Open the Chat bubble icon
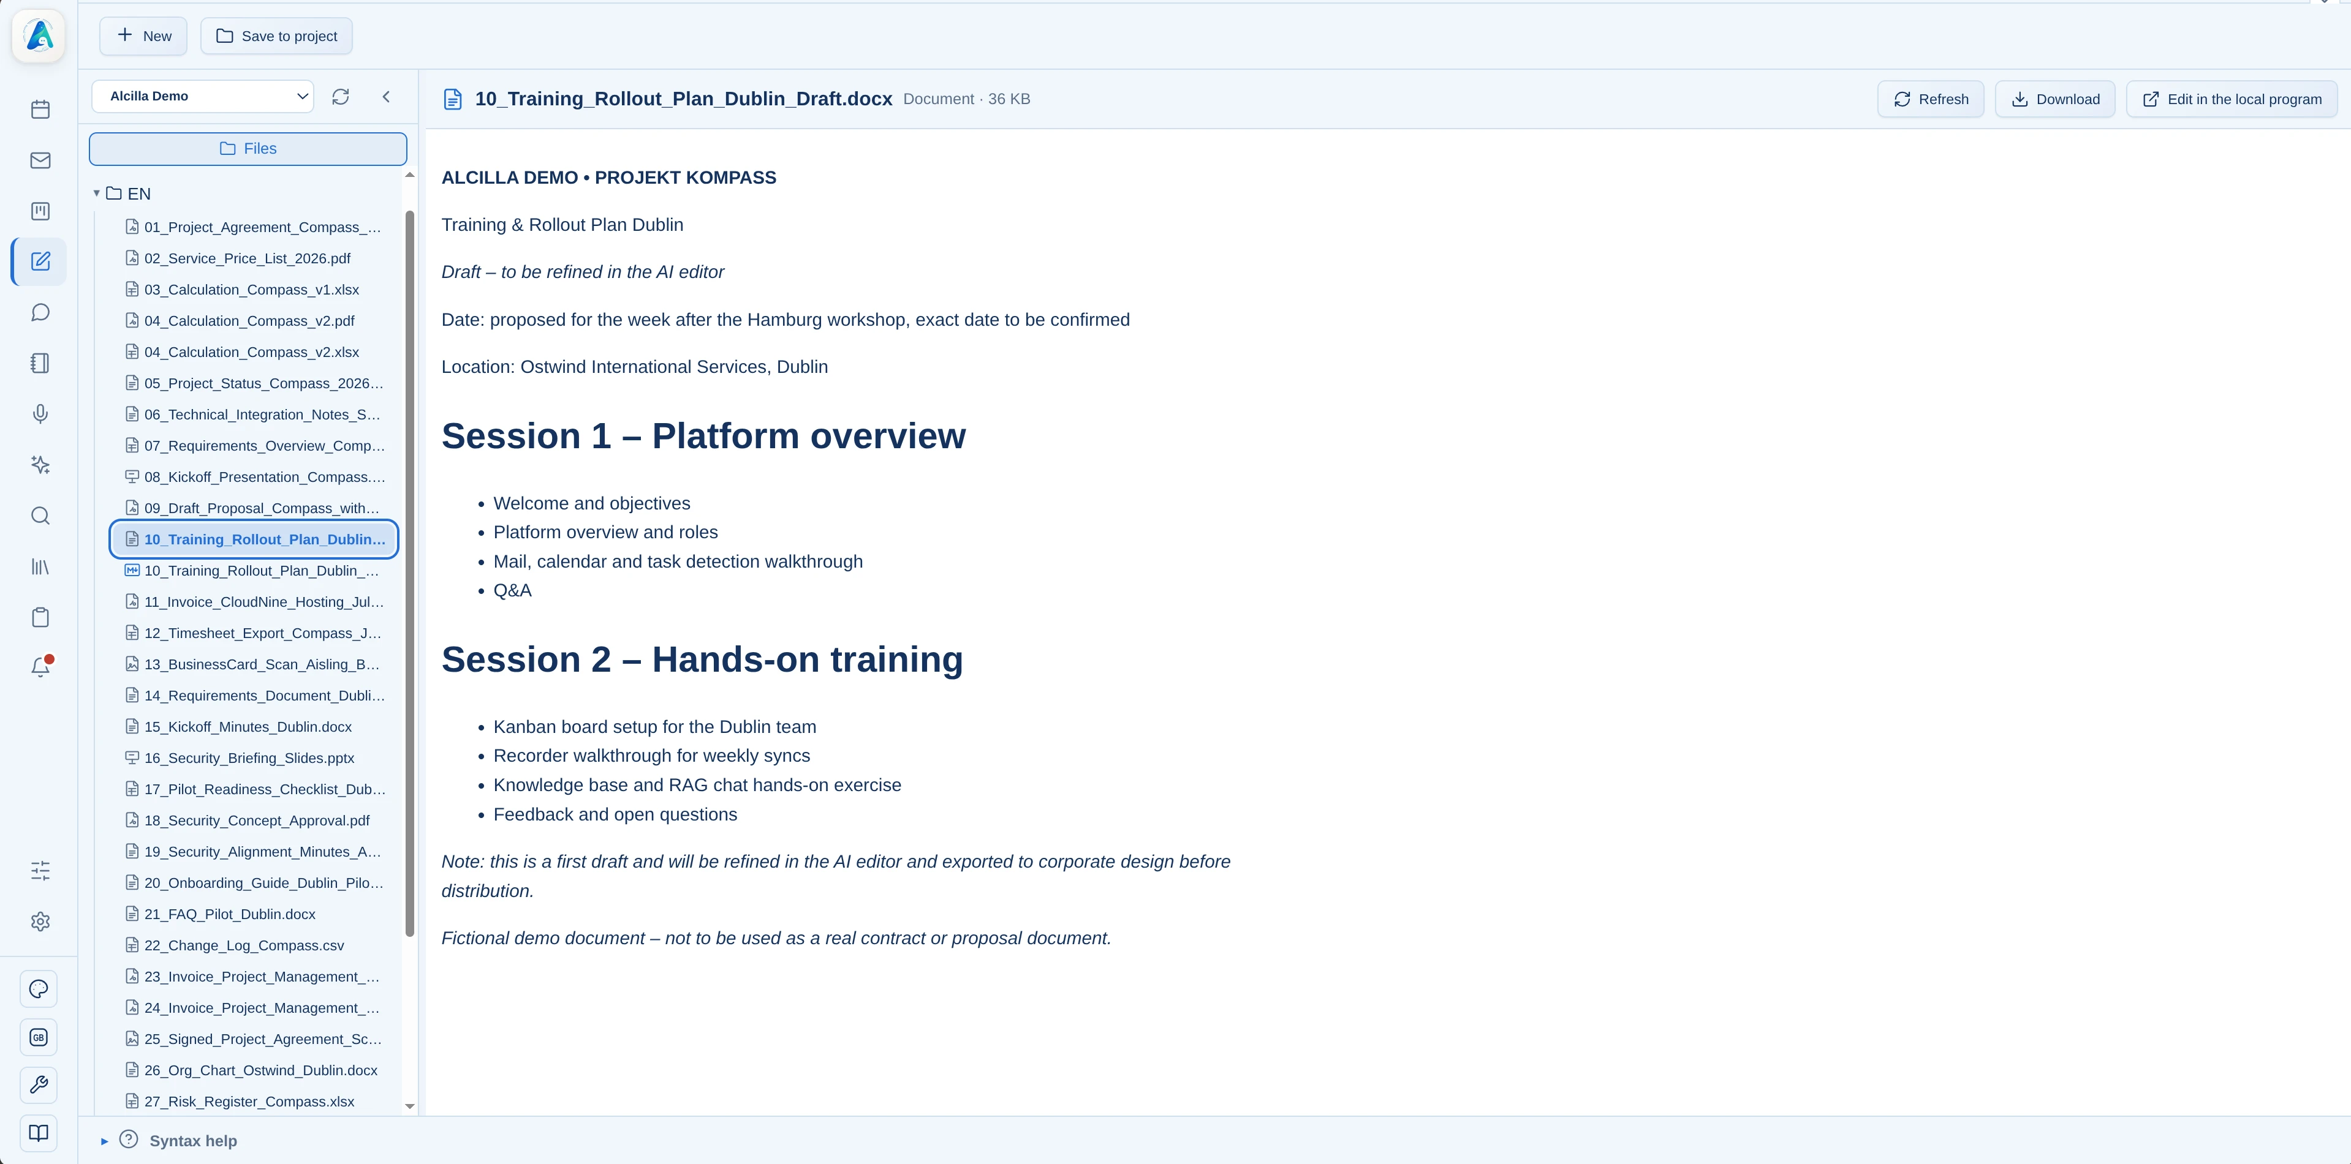2351x1164 pixels. click(x=40, y=313)
